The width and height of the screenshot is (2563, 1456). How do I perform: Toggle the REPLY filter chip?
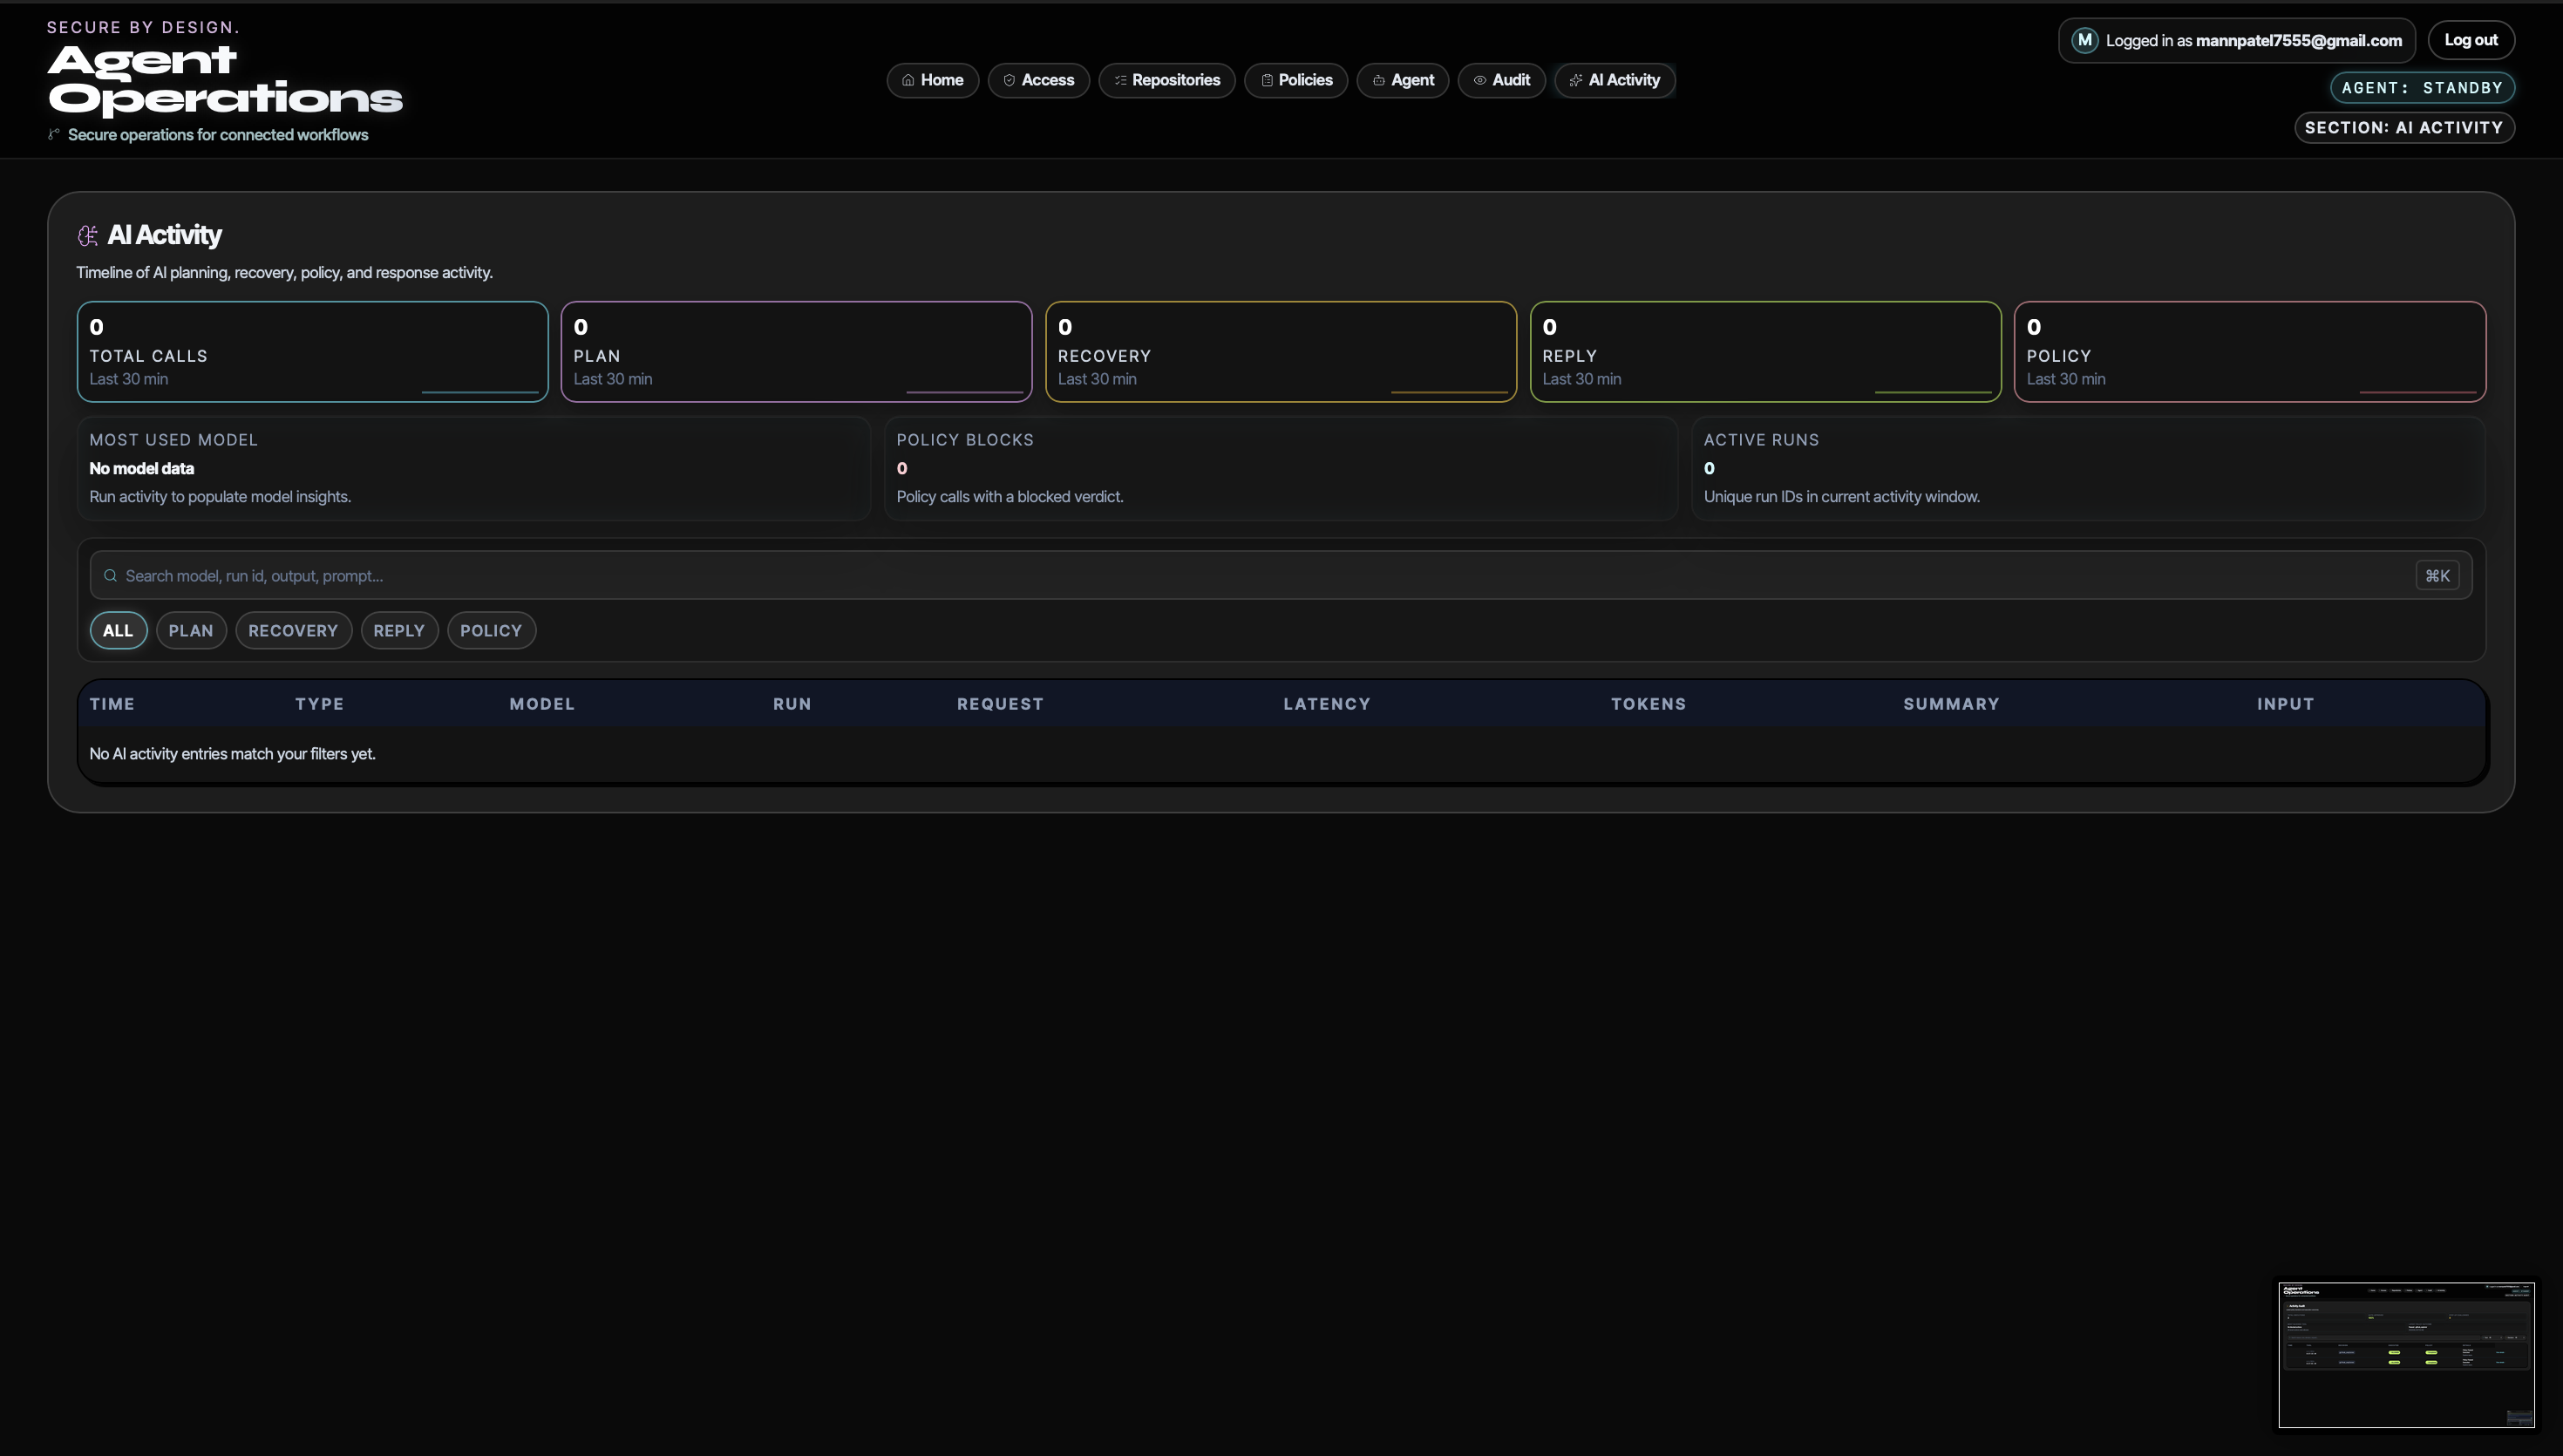click(399, 630)
